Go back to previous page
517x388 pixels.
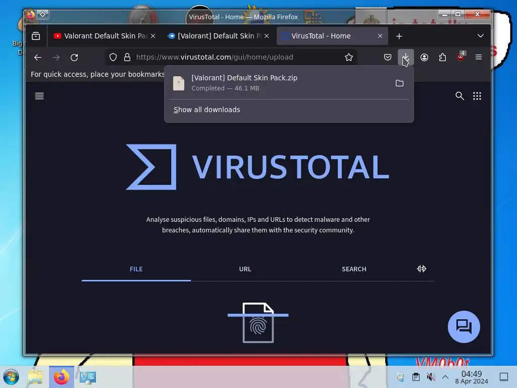(x=38, y=58)
